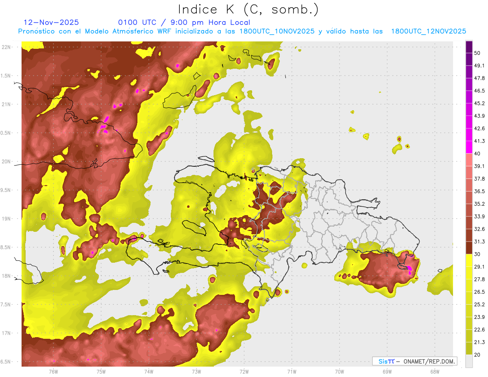
Task: Click the colorbar value 42.6
Action: click(x=479, y=129)
